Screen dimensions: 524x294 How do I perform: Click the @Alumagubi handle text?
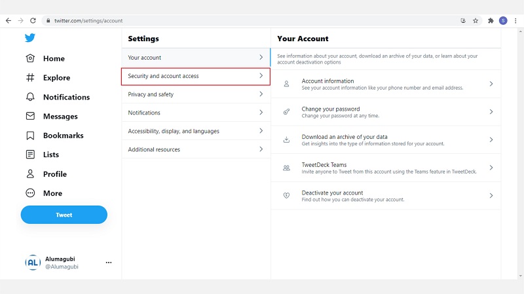(62, 266)
